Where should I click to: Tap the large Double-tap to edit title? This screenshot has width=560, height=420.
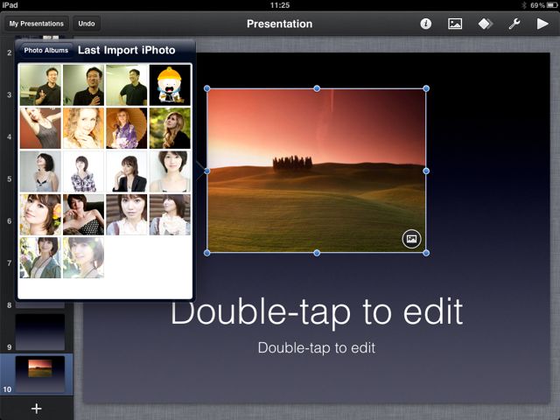(x=317, y=313)
